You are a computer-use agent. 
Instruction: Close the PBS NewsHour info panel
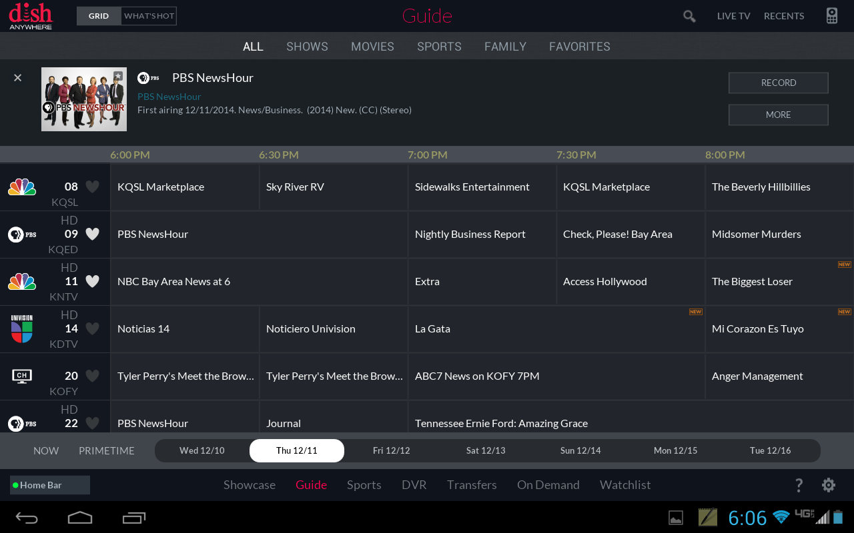click(18, 78)
